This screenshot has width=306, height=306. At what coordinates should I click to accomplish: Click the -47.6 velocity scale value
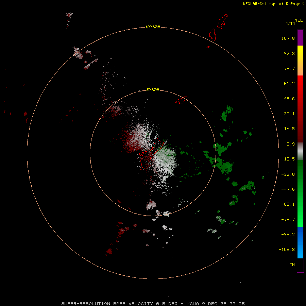coord(288,189)
